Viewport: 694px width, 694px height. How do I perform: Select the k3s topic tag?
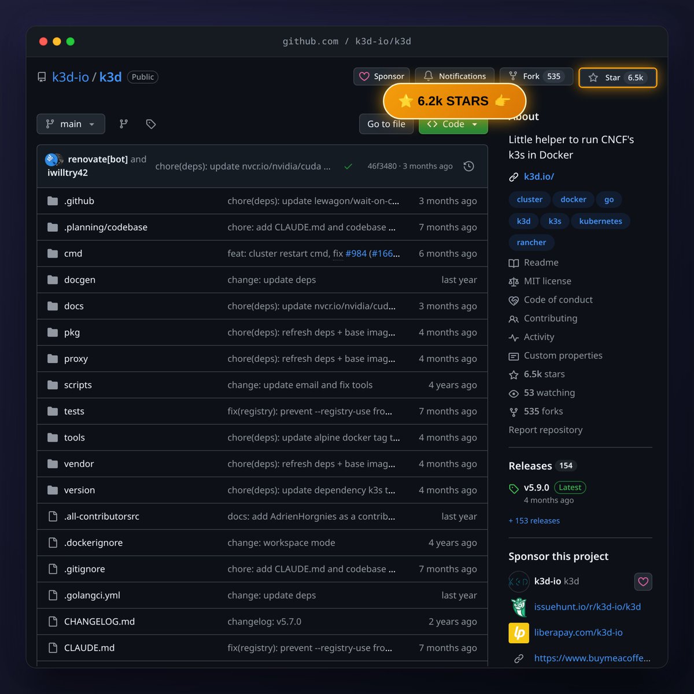pos(555,221)
